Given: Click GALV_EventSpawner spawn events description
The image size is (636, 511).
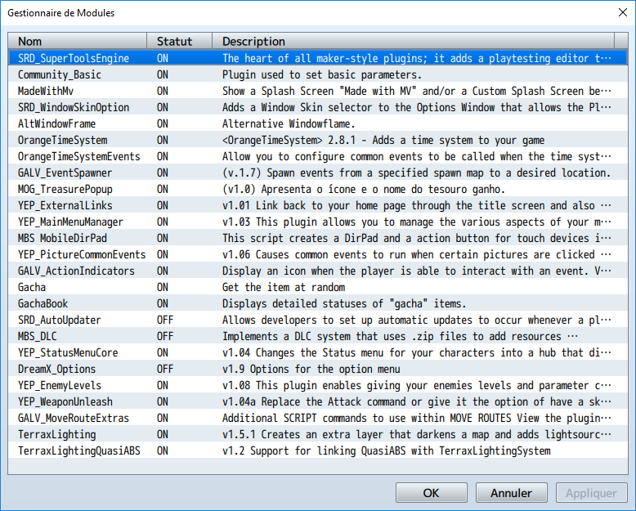Looking at the screenshot, I should 417,173.
